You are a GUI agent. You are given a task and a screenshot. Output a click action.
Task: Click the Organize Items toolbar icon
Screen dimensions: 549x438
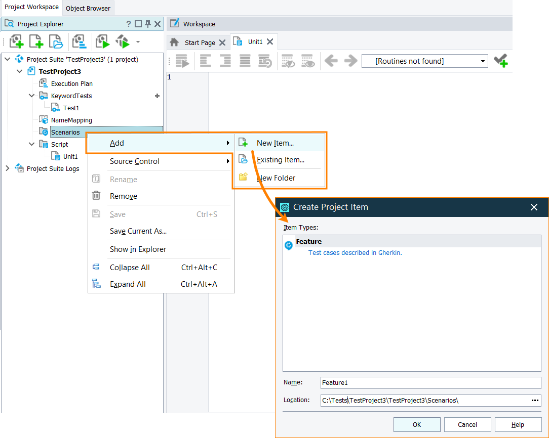click(80, 41)
